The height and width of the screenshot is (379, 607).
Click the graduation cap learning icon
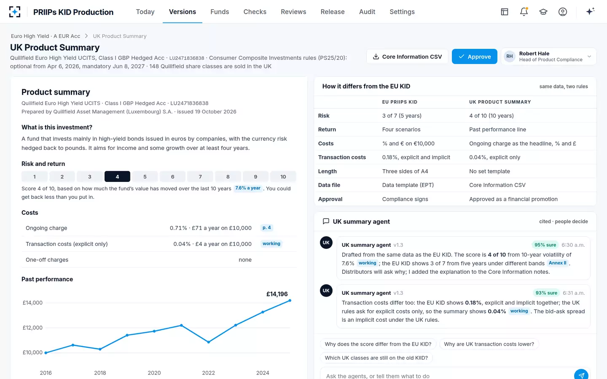pos(543,12)
